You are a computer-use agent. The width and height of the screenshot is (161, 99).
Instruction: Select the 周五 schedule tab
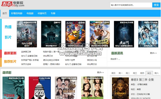[x=149, y=73]
